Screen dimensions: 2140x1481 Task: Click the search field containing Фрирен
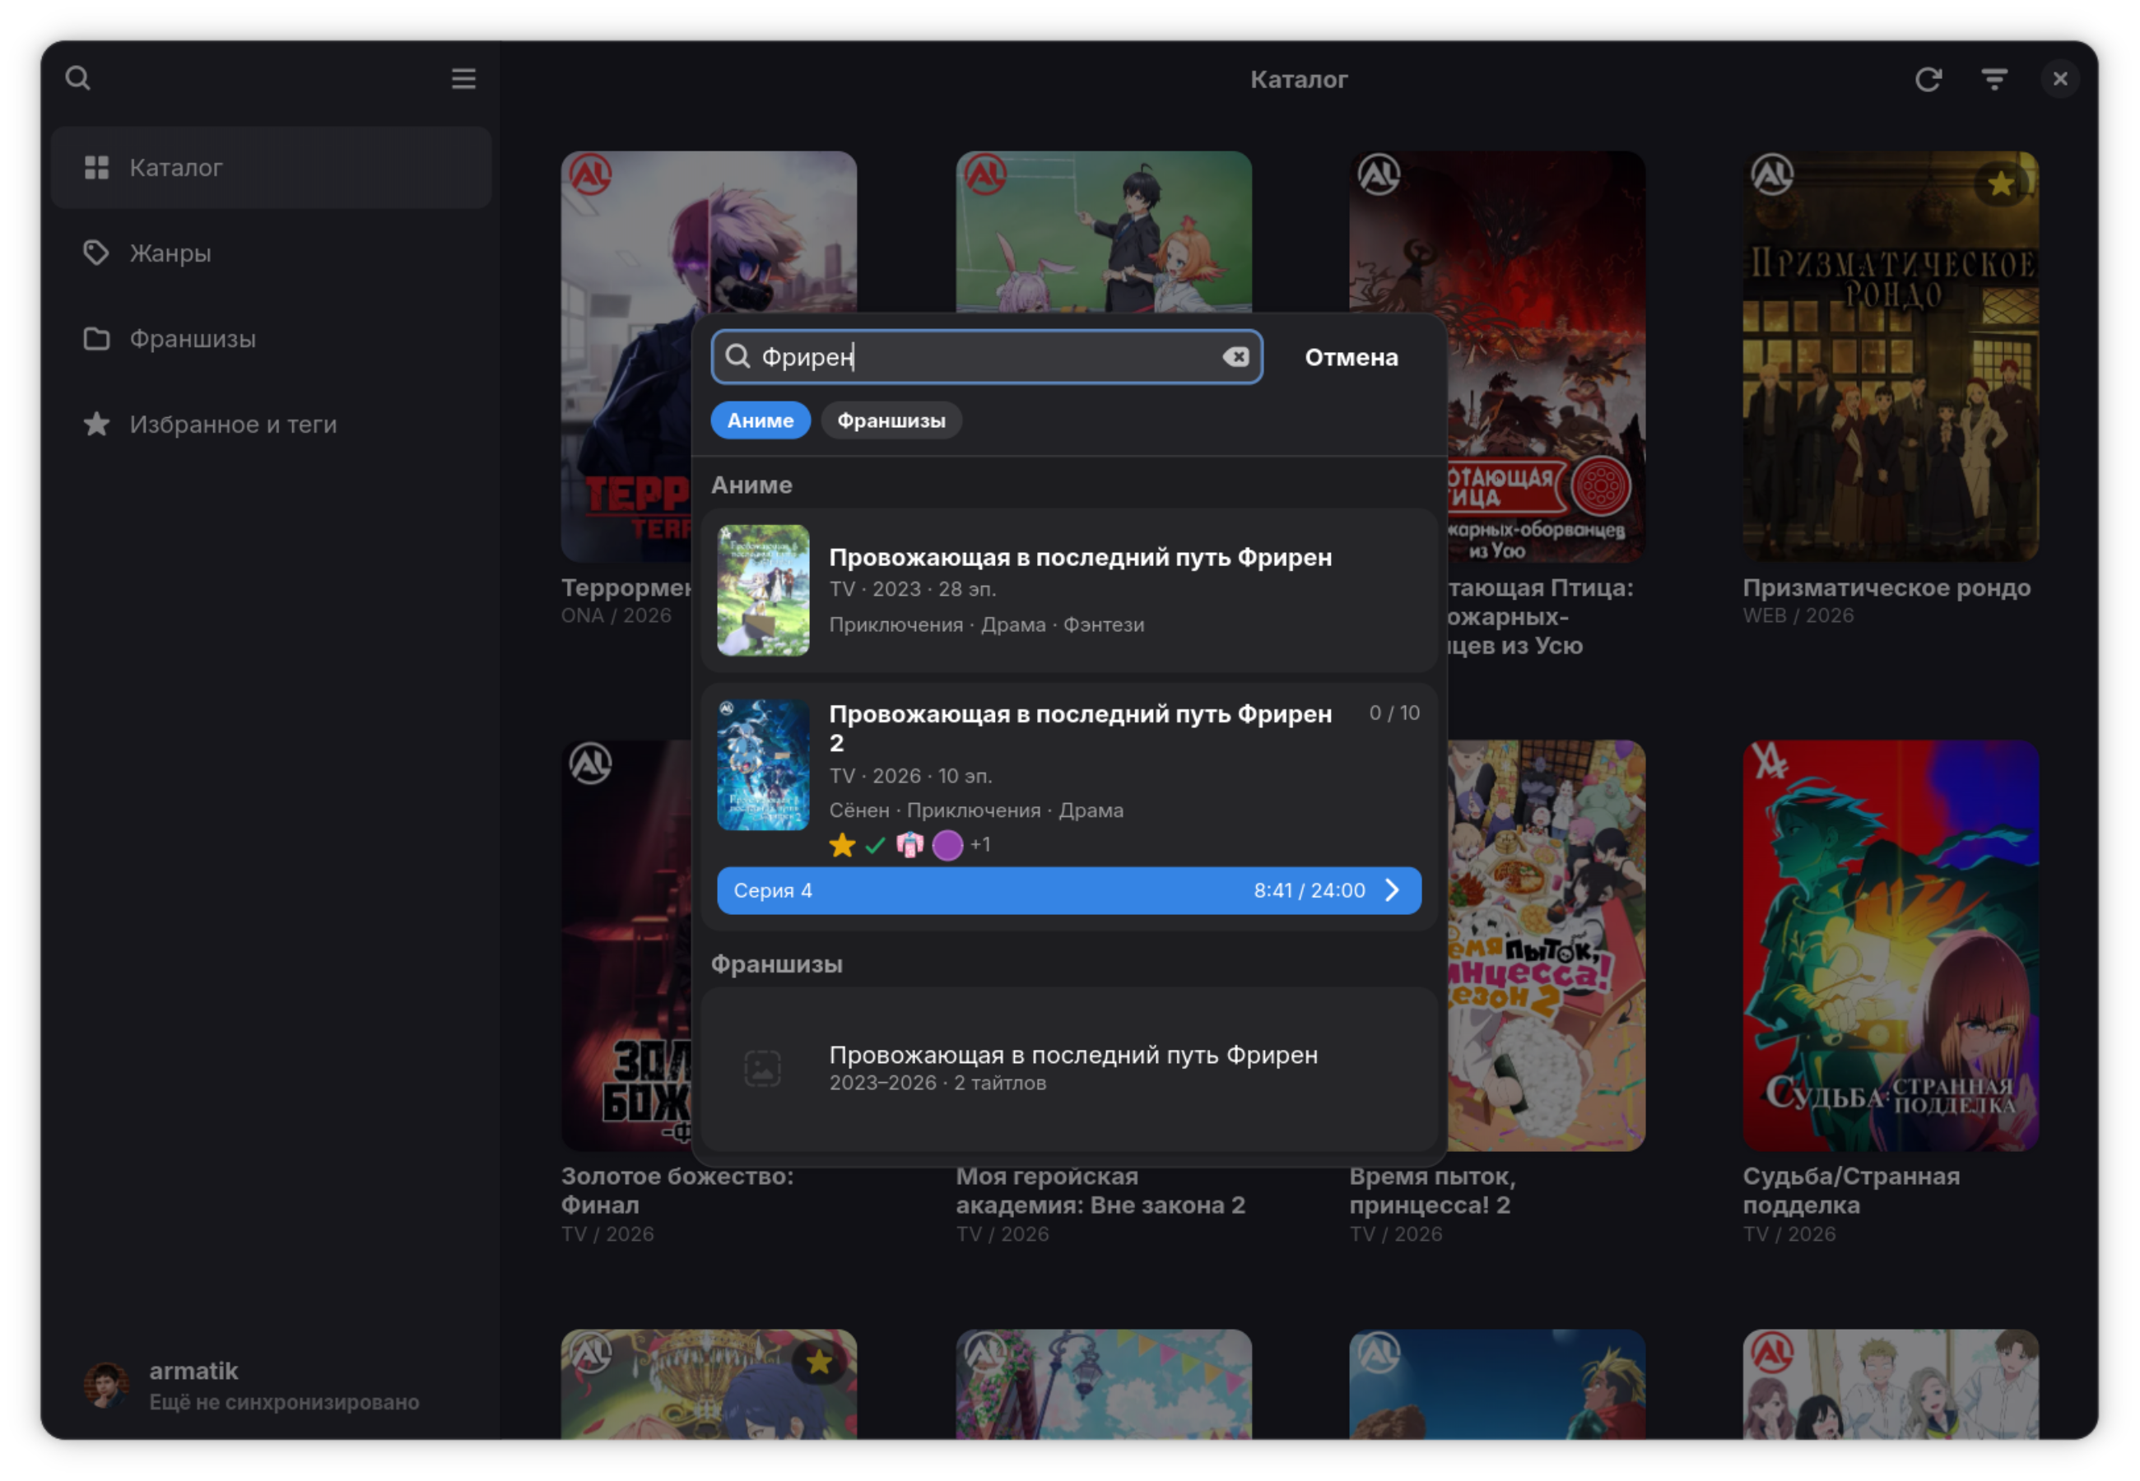(987, 357)
